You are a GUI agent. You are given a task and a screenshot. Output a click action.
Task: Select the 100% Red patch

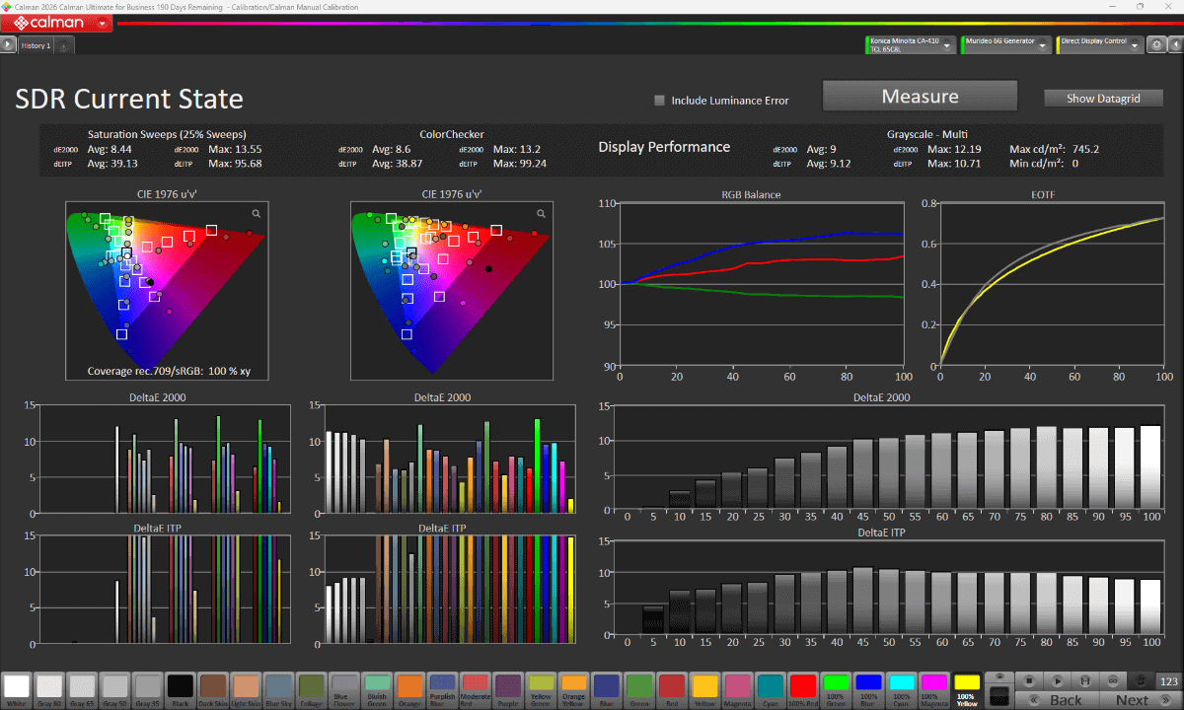pyautogui.click(x=804, y=688)
